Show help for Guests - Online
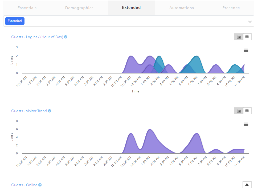Screen dimensions: 254x195 tap(40, 185)
